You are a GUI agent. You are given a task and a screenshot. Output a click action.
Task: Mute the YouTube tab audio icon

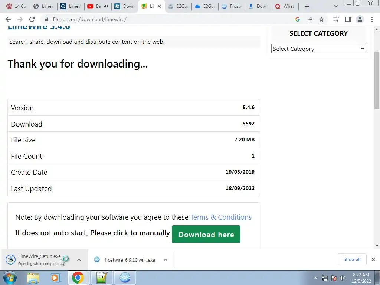click(106, 6)
